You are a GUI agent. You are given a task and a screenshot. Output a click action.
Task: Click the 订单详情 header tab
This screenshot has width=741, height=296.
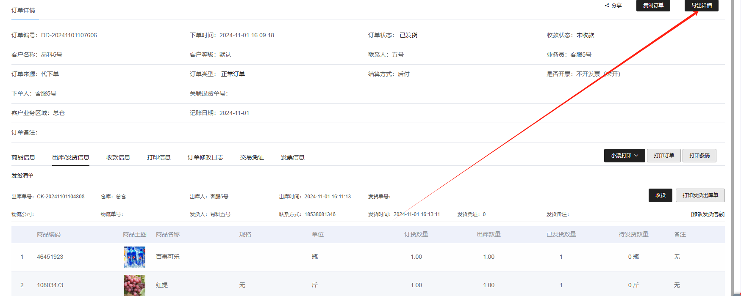tap(23, 10)
